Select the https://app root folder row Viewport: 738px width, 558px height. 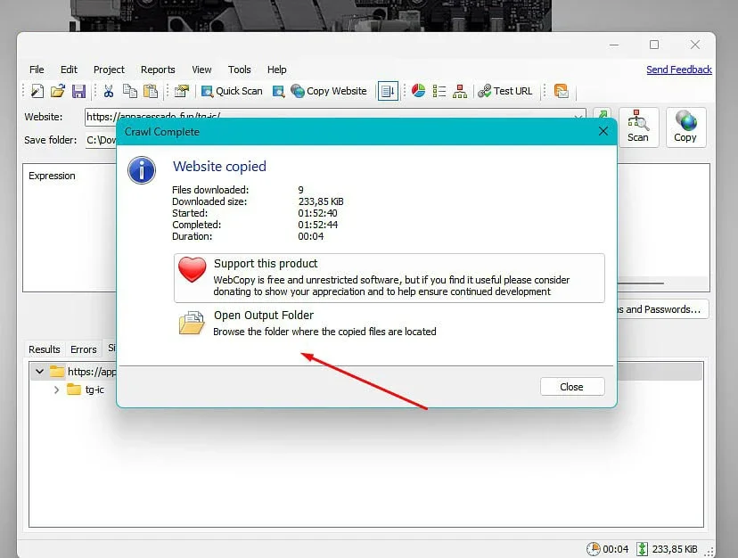point(73,372)
